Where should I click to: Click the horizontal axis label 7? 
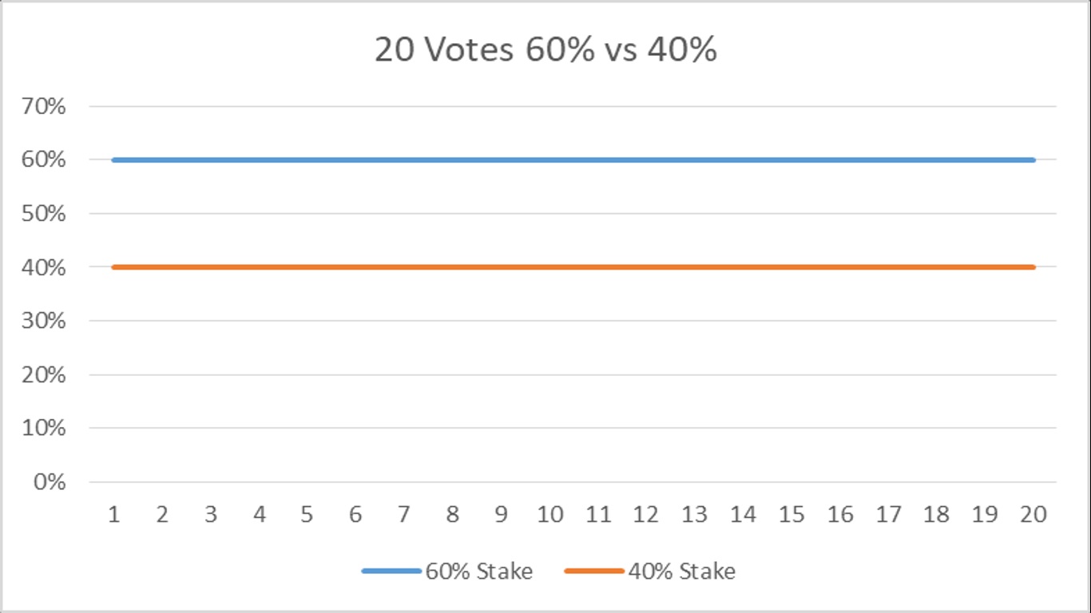point(404,515)
